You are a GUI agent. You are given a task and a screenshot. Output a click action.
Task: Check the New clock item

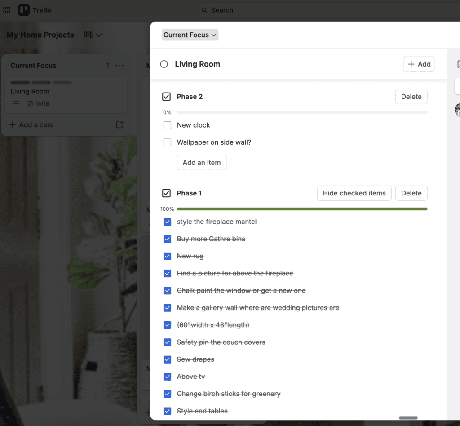[167, 125]
